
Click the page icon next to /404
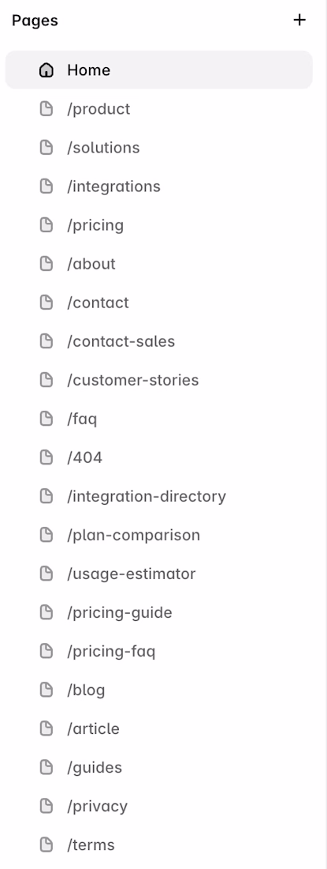47,457
